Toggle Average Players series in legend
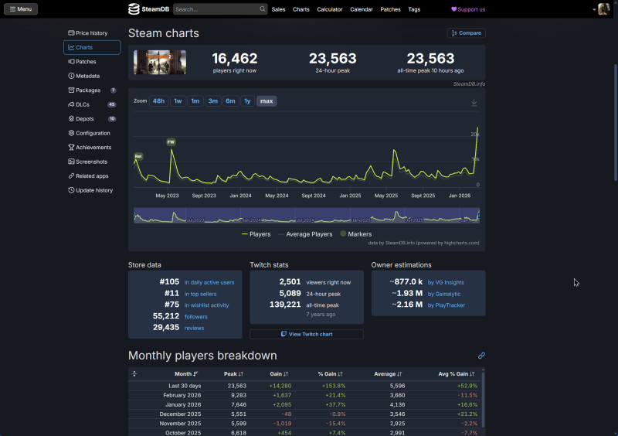Image resolution: width=618 pixels, height=436 pixels. coord(305,234)
